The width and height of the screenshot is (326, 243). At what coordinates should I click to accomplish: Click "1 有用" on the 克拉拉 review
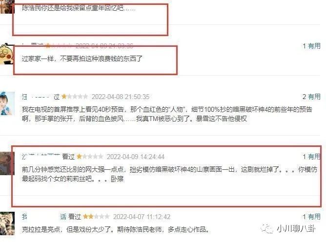(311, 217)
